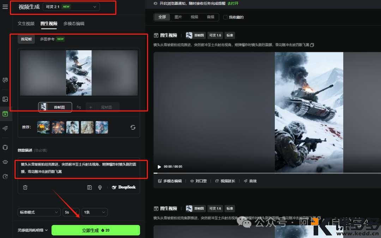Swap first and last frame images

click(79, 107)
